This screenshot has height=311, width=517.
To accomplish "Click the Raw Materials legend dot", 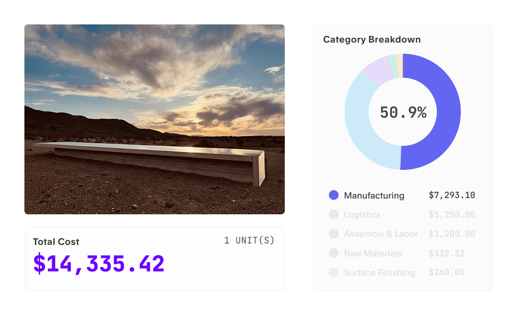I will click(334, 253).
